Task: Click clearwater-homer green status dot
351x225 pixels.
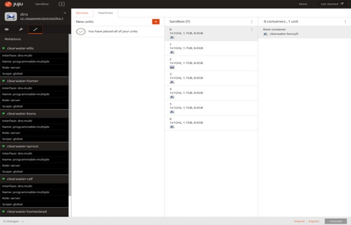Action: (x=3, y=81)
